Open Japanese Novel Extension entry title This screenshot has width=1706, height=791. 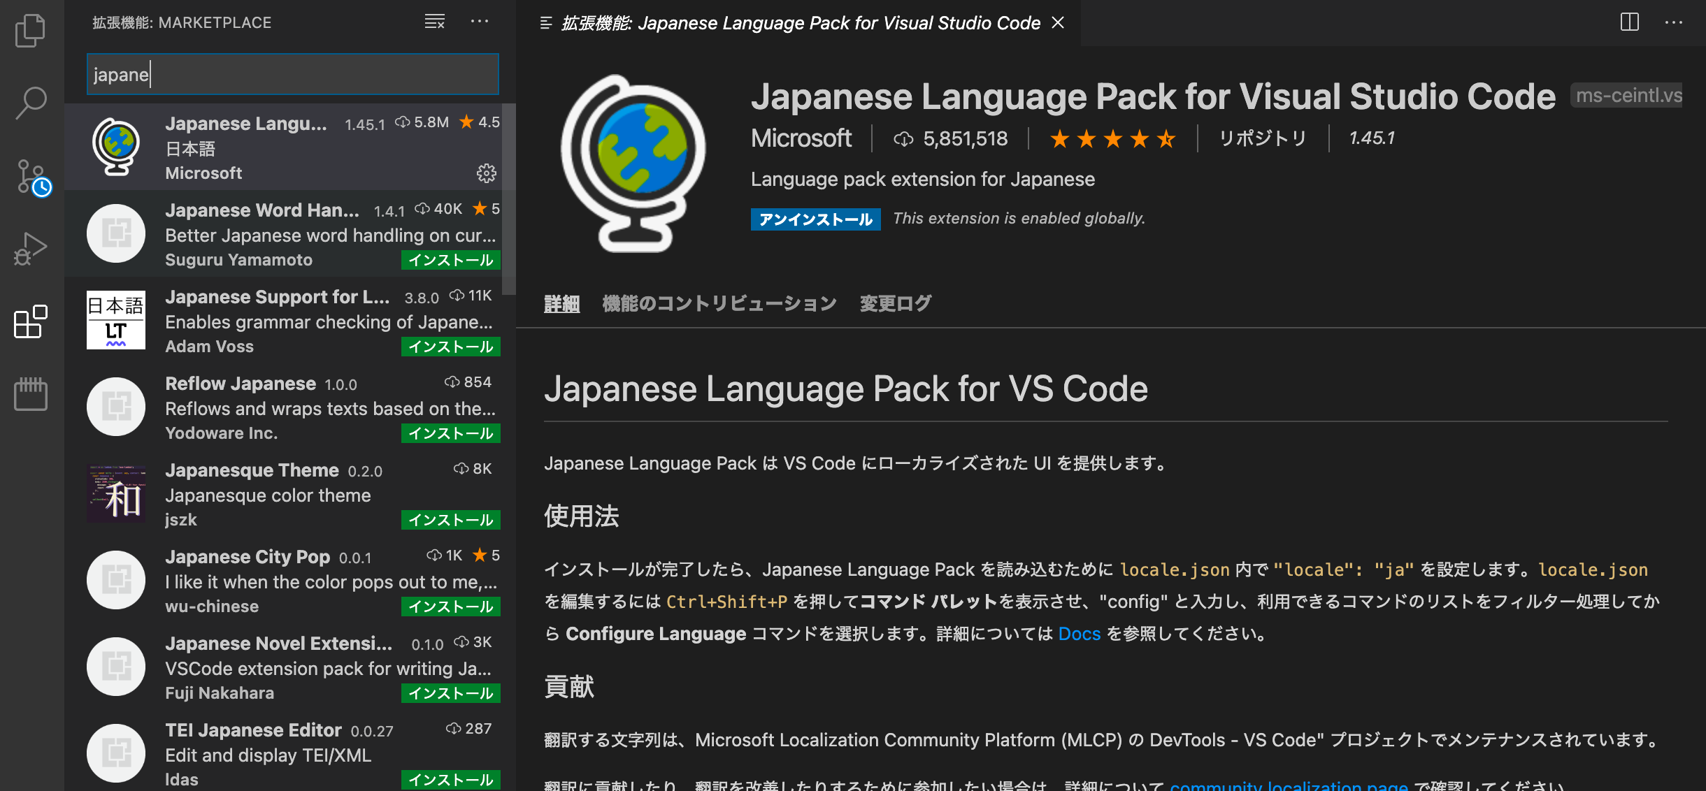(278, 644)
